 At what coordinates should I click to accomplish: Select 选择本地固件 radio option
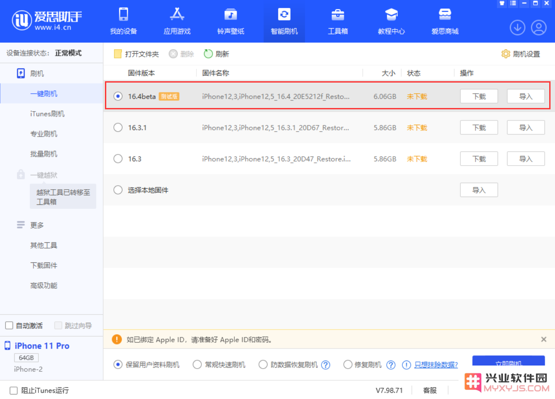pos(118,190)
